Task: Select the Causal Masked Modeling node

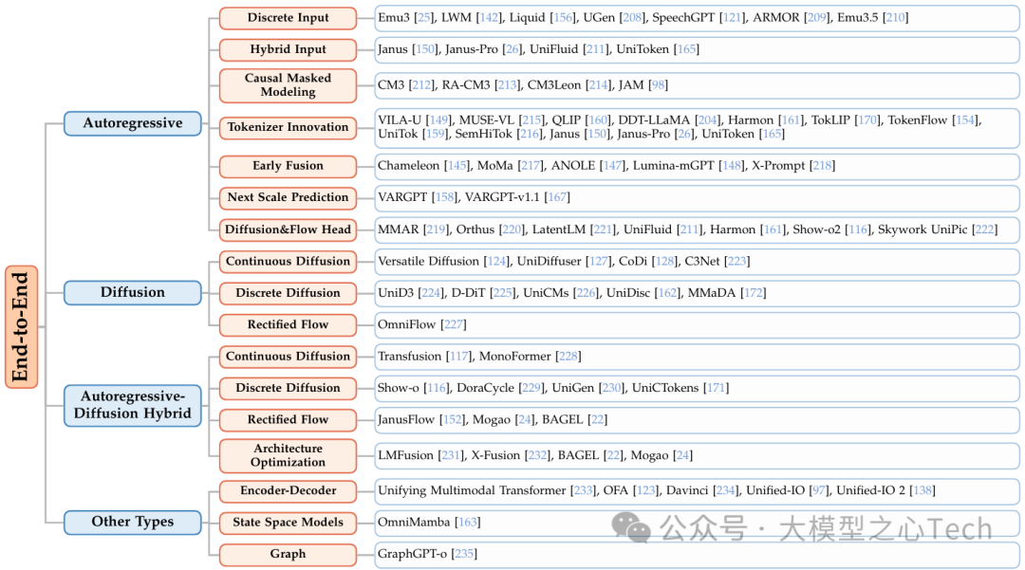Action: (x=288, y=85)
